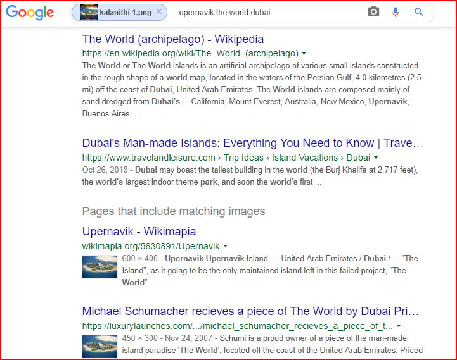Click the luxurylaunches.com URL text
The height and width of the screenshot is (360, 457).
tap(237, 326)
